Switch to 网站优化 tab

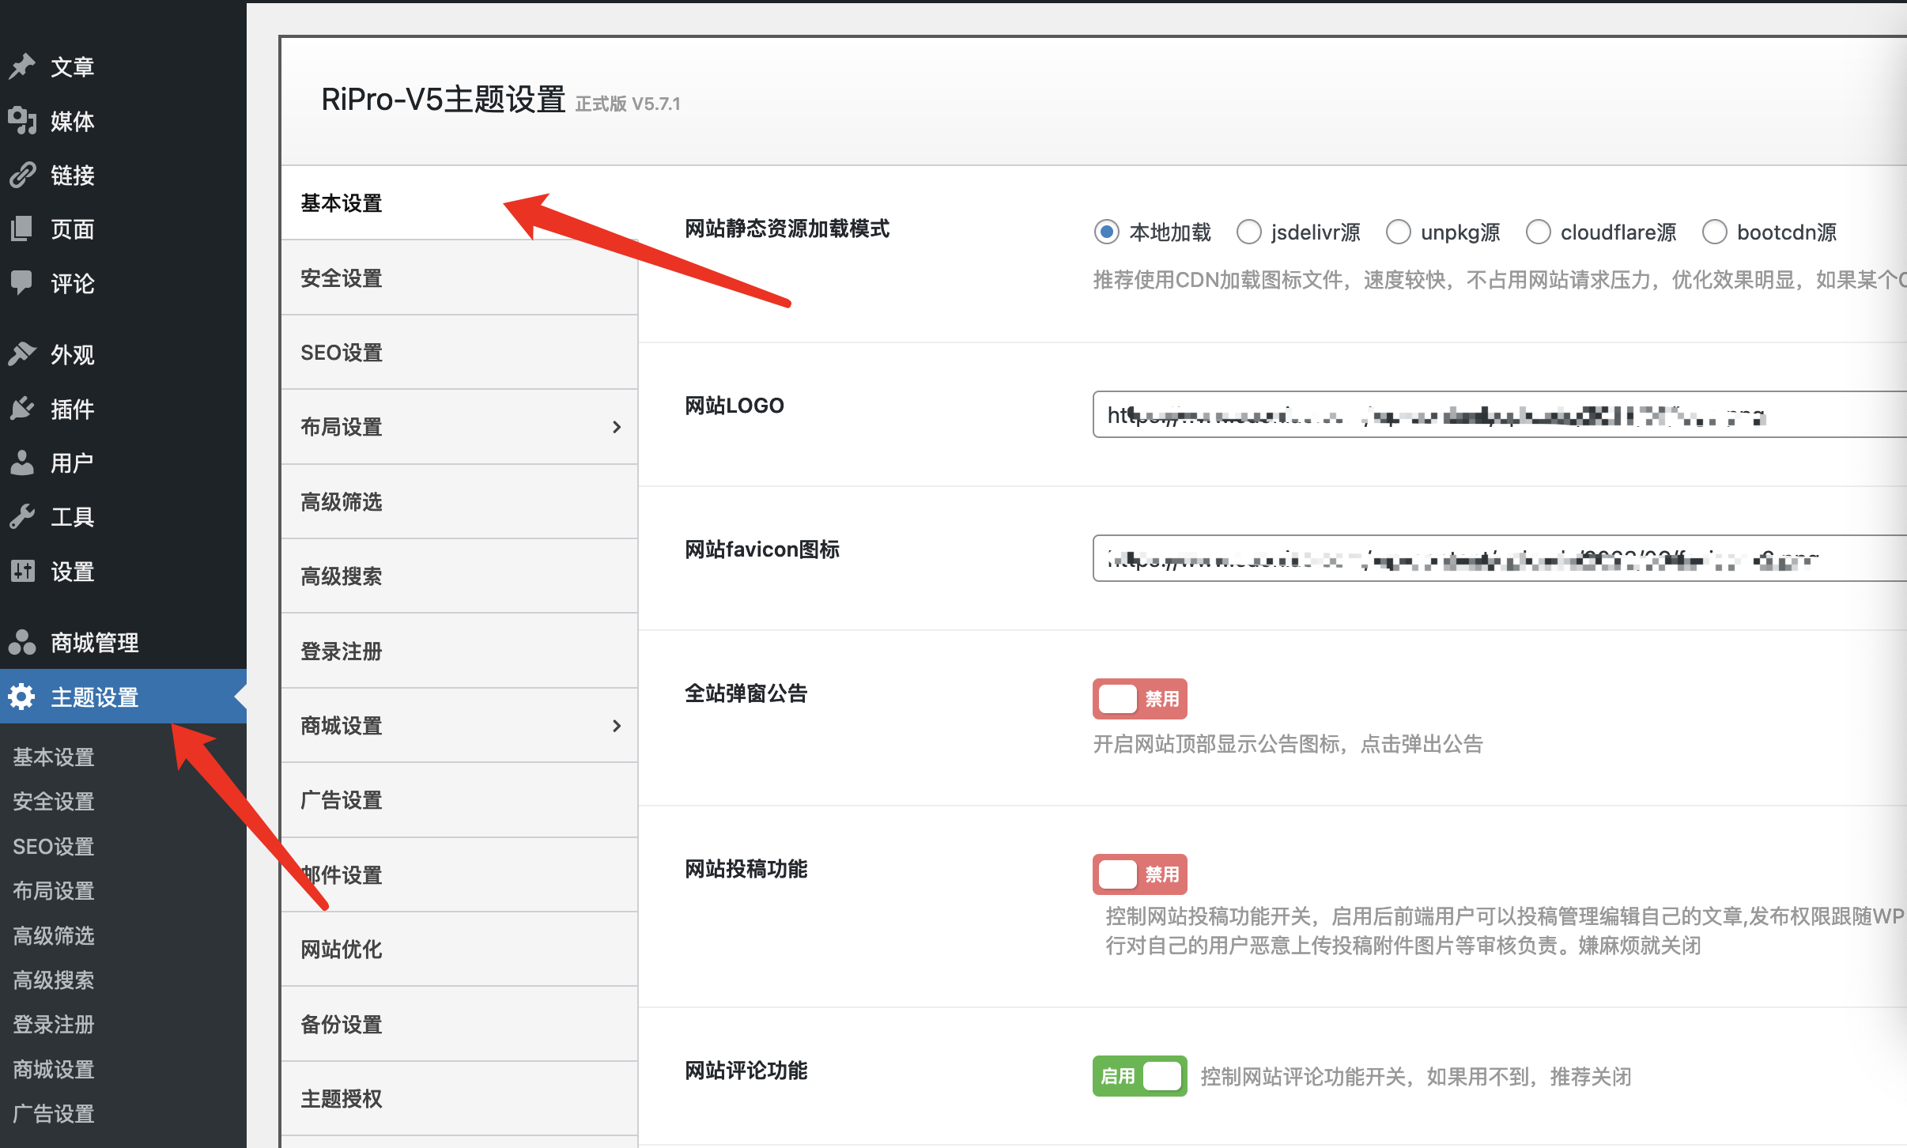(459, 950)
